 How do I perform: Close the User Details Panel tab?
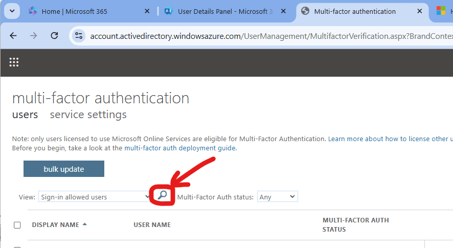(x=284, y=11)
